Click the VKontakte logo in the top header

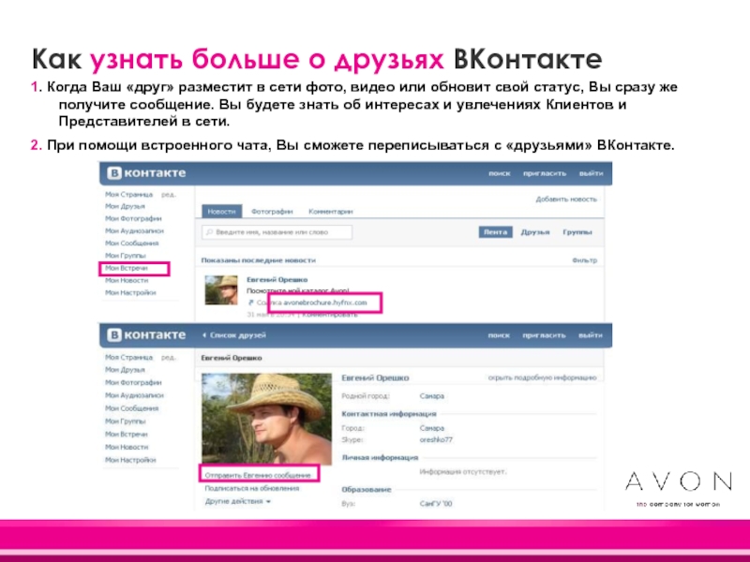tap(146, 173)
